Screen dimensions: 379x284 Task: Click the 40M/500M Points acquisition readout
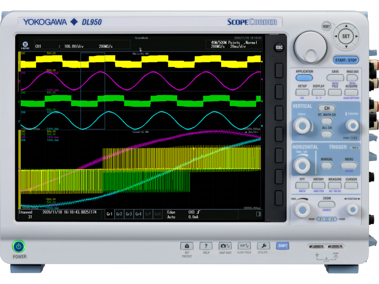(x=234, y=44)
